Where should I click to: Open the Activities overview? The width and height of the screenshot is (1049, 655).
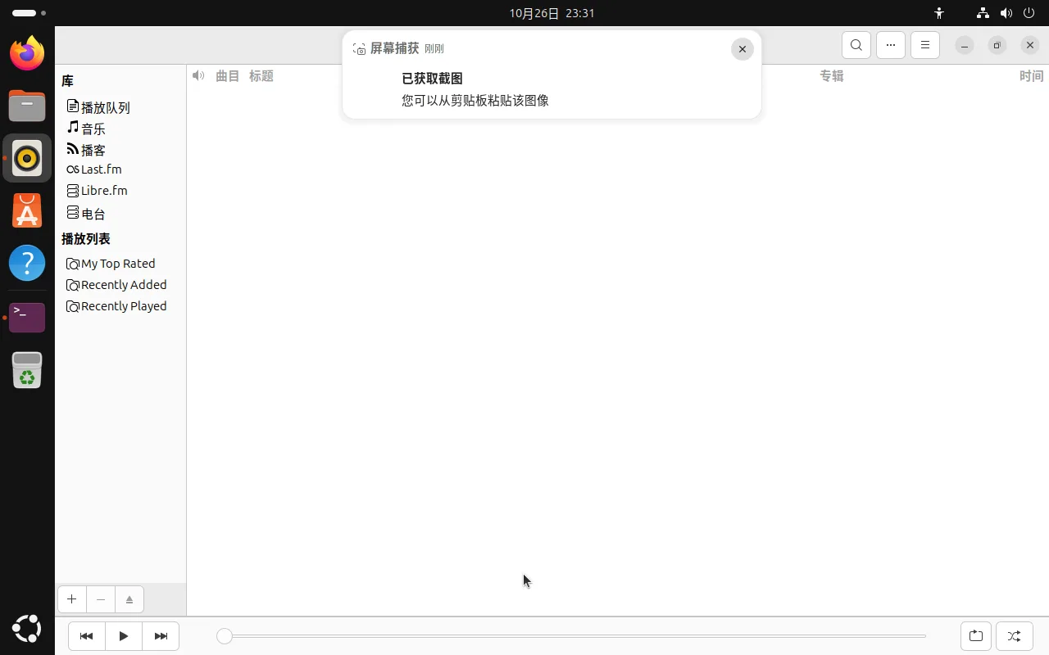point(30,13)
